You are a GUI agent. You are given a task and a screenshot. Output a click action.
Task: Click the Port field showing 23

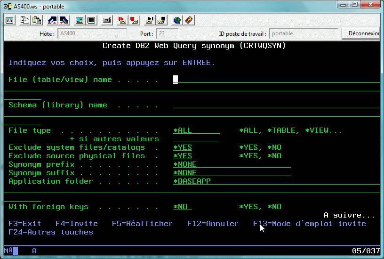(x=167, y=33)
